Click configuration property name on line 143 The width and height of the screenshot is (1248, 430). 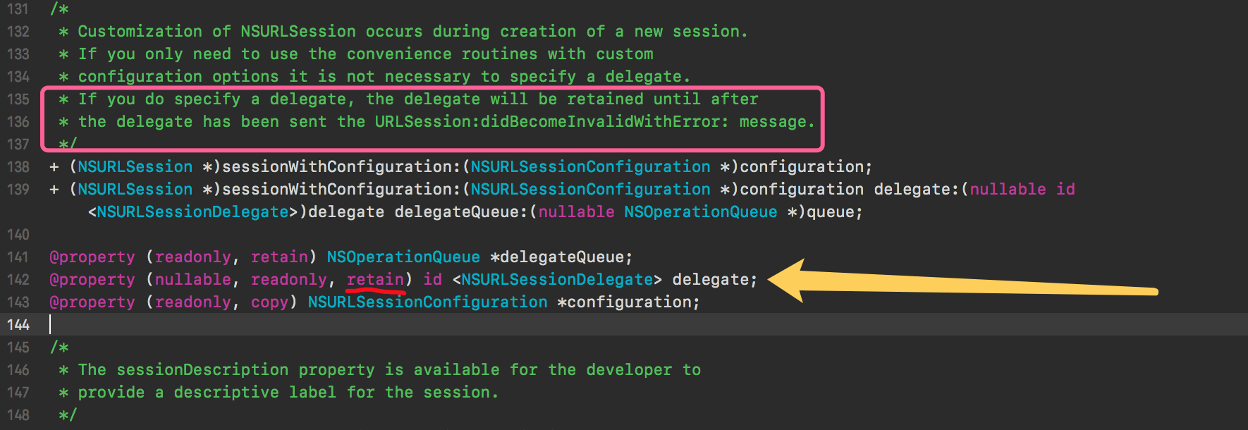point(631,302)
